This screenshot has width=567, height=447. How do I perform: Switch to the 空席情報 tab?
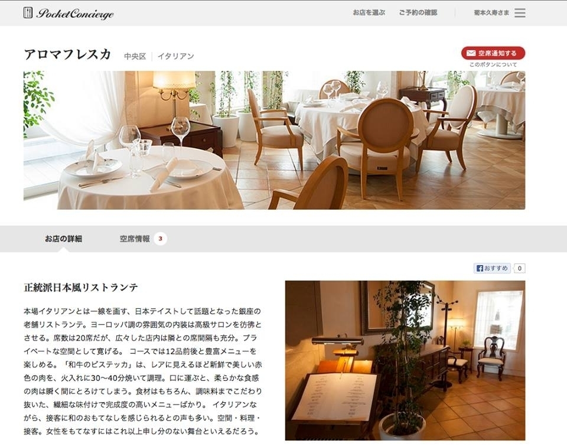(135, 239)
